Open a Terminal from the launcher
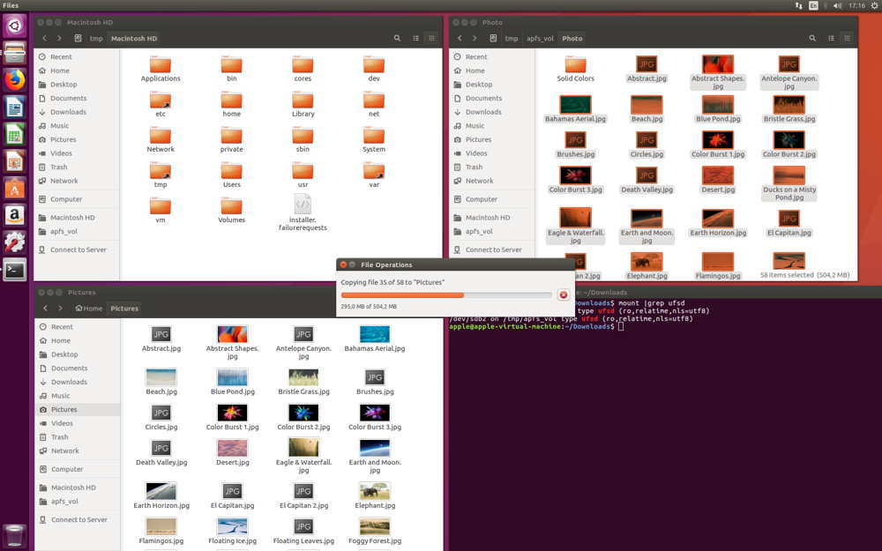882x551 pixels. 14,270
